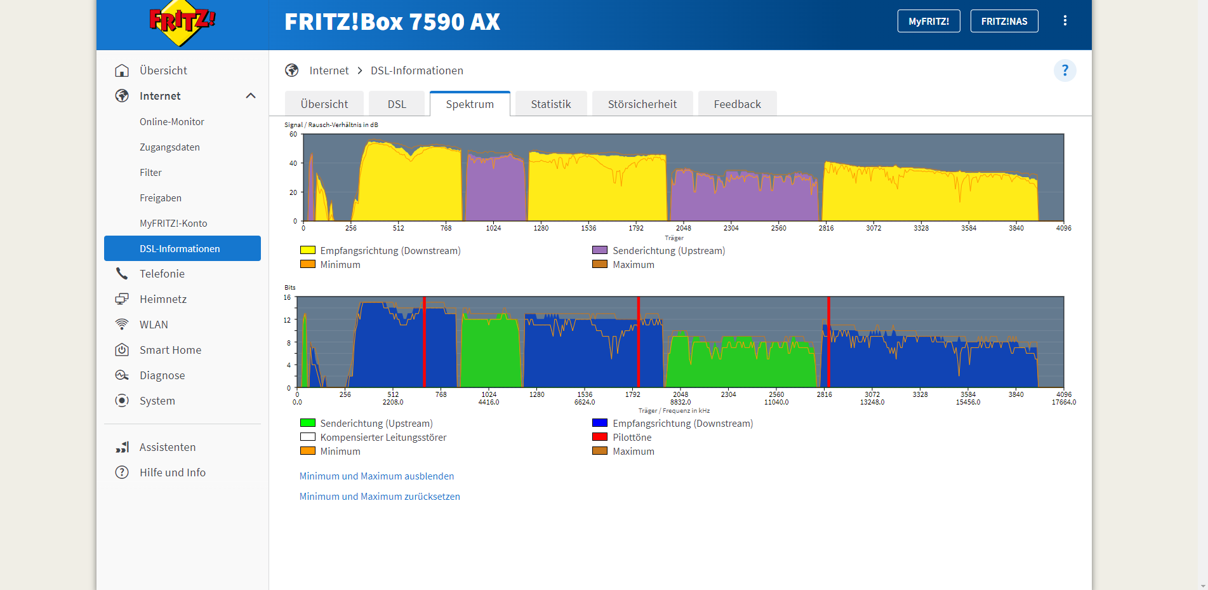Click green Senderichtung (Upstream) swatch
The image size is (1208, 590).
click(x=308, y=423)
